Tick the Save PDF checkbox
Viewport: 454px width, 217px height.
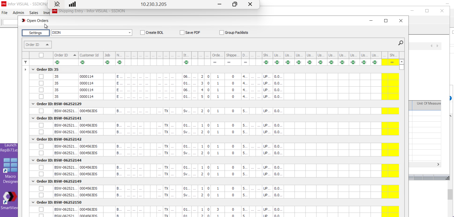click(182, 33)
